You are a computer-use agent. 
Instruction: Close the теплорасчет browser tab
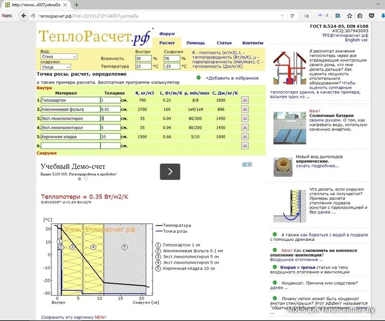click(65, 5)
